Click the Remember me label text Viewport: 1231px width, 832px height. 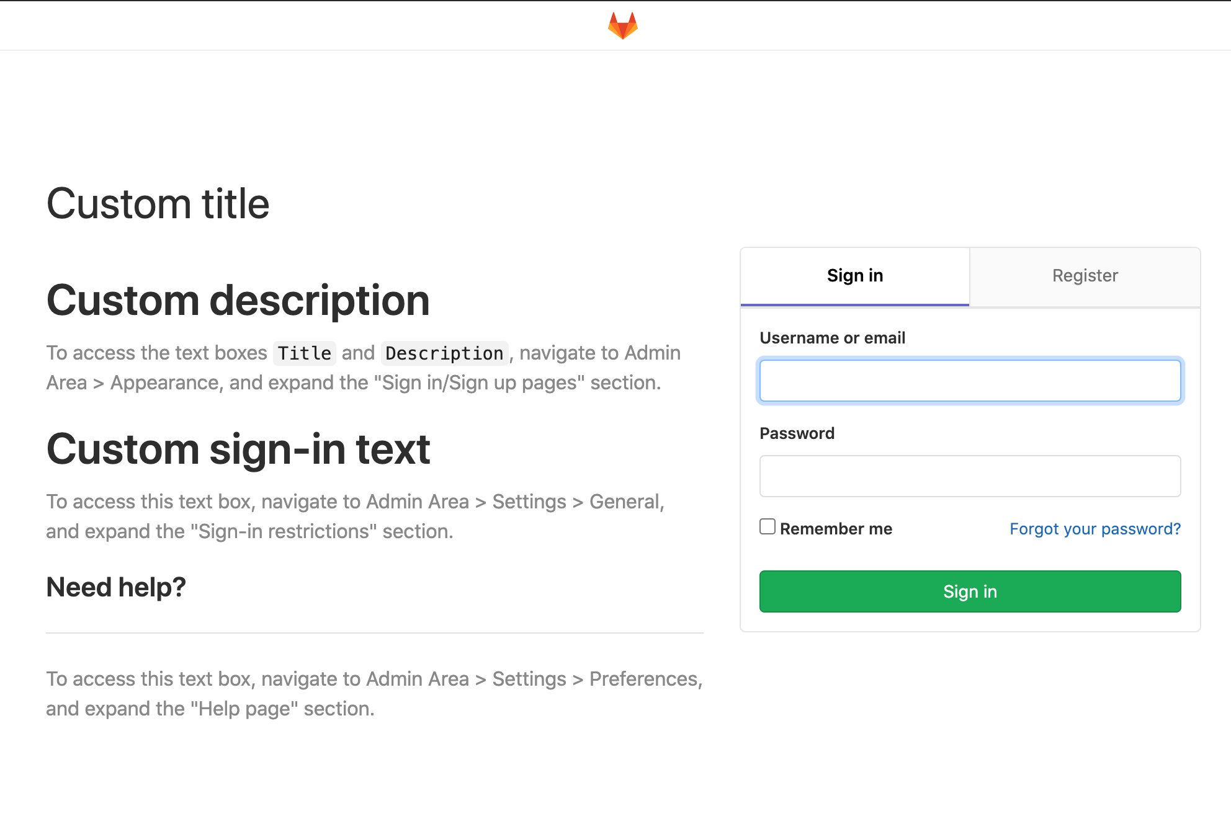(x=836, y=528)
